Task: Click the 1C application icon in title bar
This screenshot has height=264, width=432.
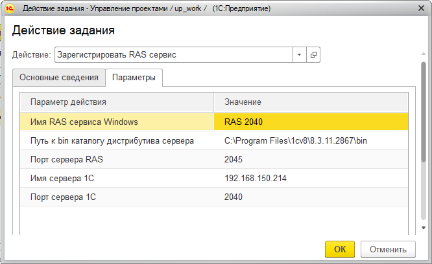Action: click(x=9, y=8)
